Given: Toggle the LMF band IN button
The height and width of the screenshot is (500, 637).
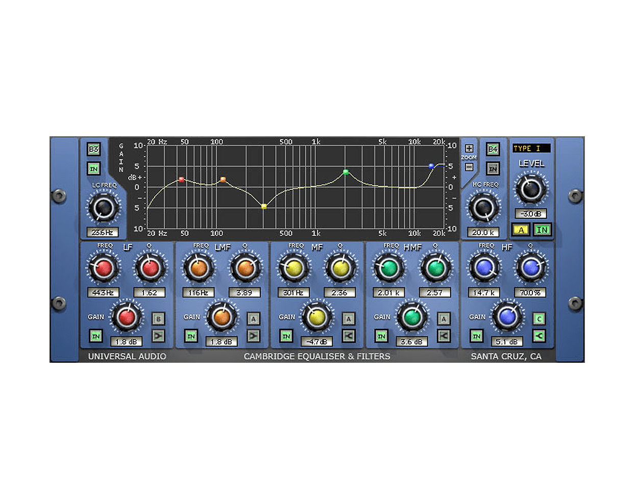Looking at the screenshot, I should coord(191,336).
